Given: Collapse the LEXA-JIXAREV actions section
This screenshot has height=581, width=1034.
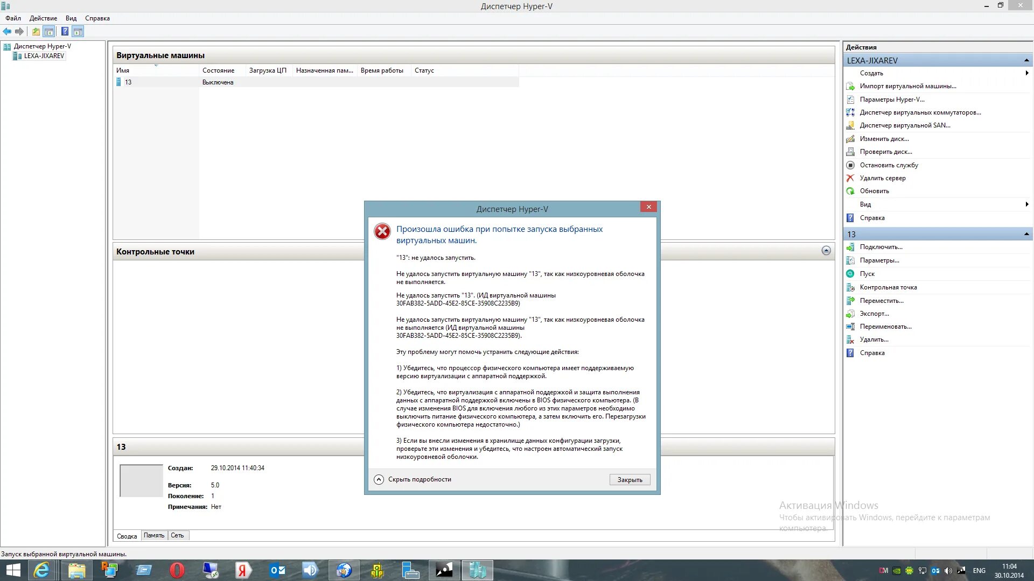Looking at the screenshot, I should [1026, 60].
